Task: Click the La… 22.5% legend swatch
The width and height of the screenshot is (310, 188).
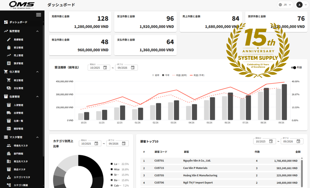Action: point(112,164)
